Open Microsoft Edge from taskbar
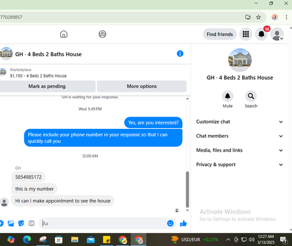292x246 pixels. pos(27,240)
